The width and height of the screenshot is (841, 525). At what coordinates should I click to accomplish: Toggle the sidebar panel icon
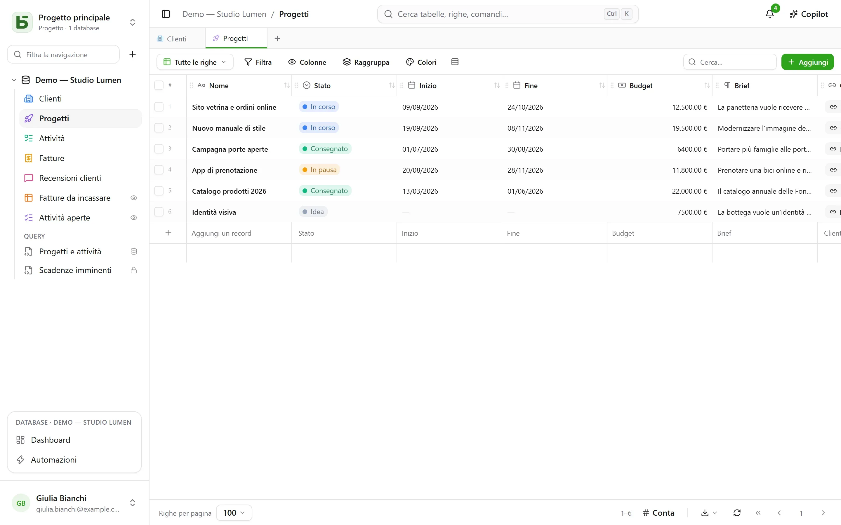pos(166,14)
